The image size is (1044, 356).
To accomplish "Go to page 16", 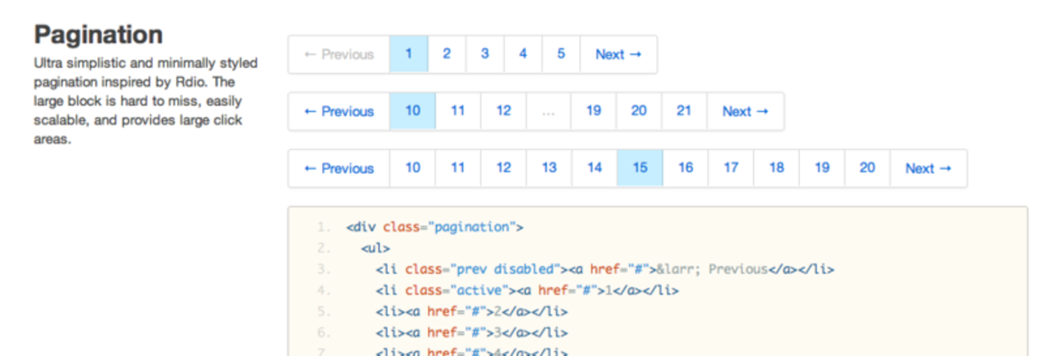I will coord(685,168).
